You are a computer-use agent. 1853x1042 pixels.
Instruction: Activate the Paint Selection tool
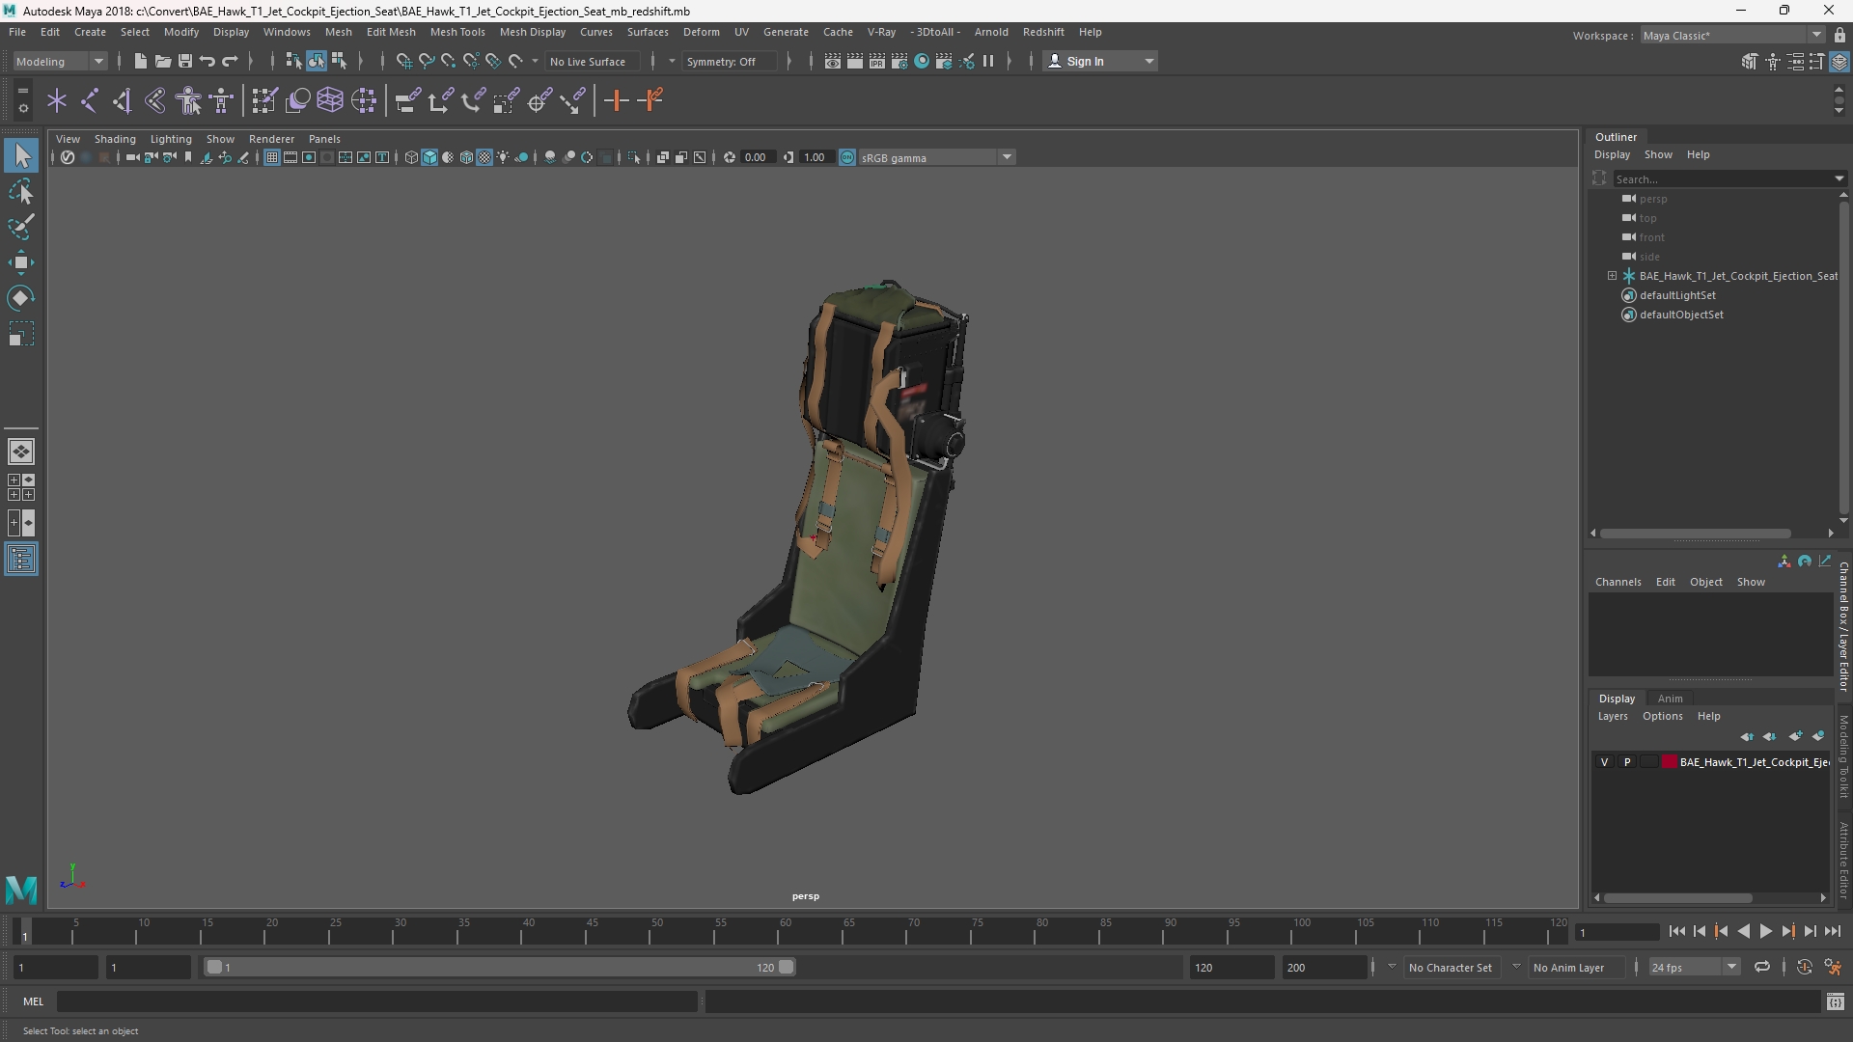pyautogui.click(x=21, y=228)
